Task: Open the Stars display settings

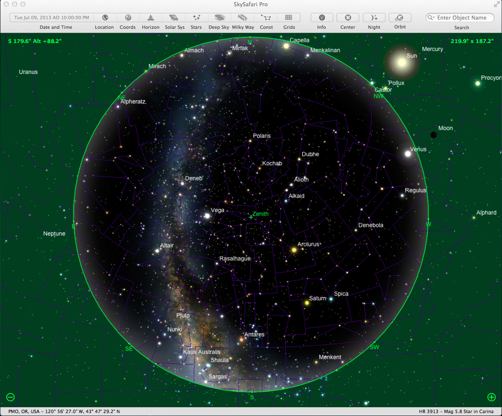Action: tap(196, 18)
